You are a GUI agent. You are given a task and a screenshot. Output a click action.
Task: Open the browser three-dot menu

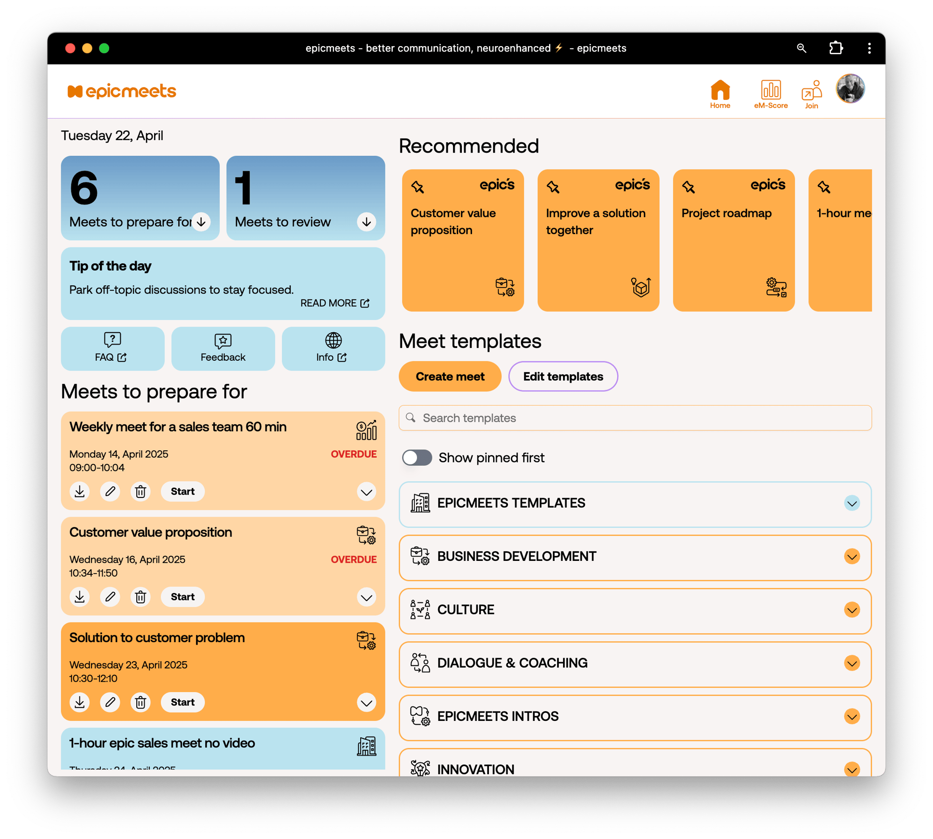tap(869, 48)
